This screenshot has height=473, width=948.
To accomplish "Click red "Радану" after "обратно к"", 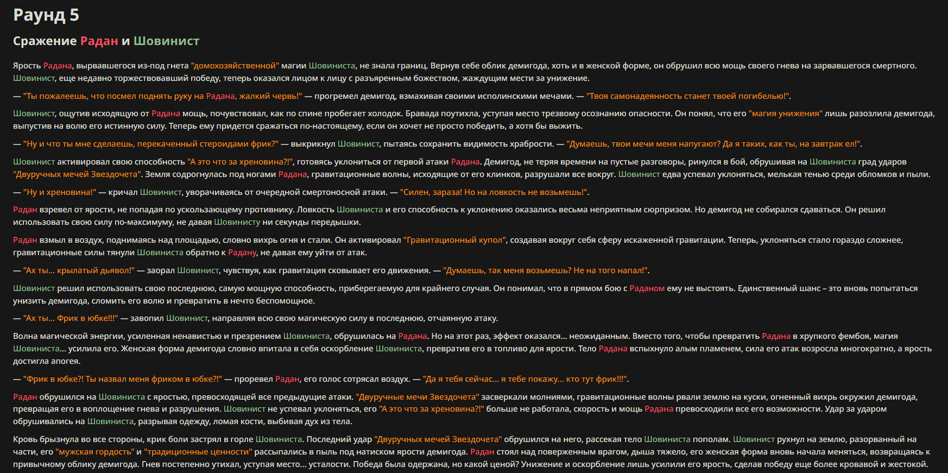I will 242,253.
